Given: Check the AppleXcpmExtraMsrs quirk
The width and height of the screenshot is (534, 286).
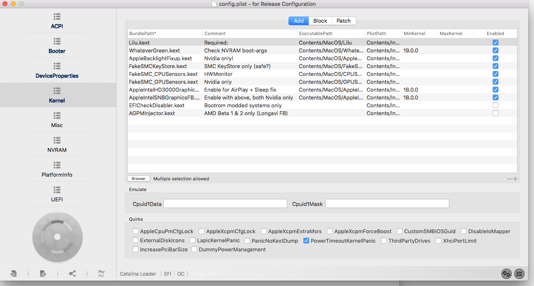Looking at the screenshot, I should tap(264, 231).
